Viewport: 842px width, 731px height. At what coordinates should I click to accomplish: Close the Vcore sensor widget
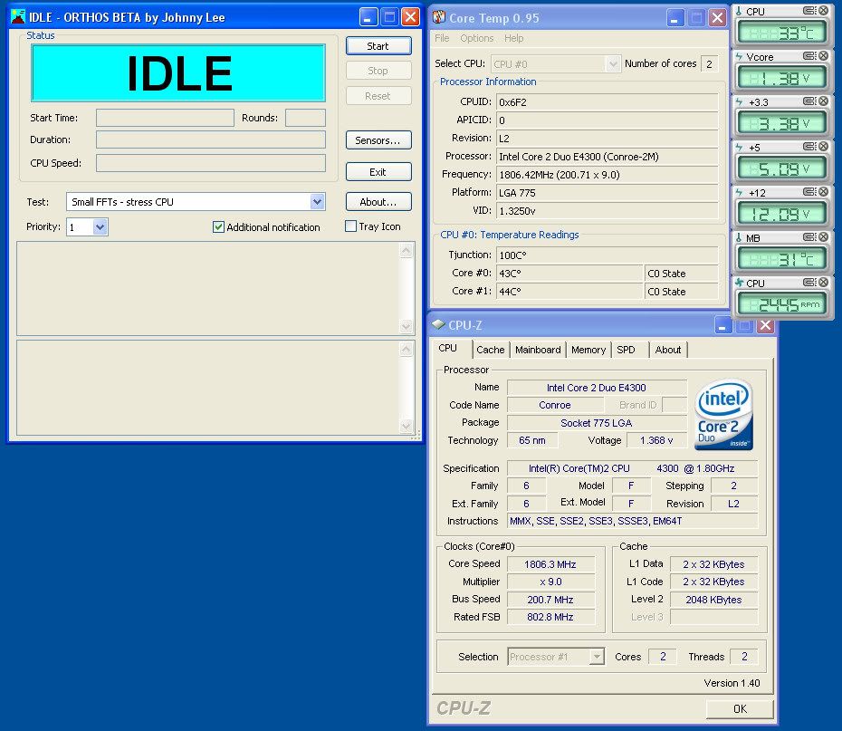point(823,56)
